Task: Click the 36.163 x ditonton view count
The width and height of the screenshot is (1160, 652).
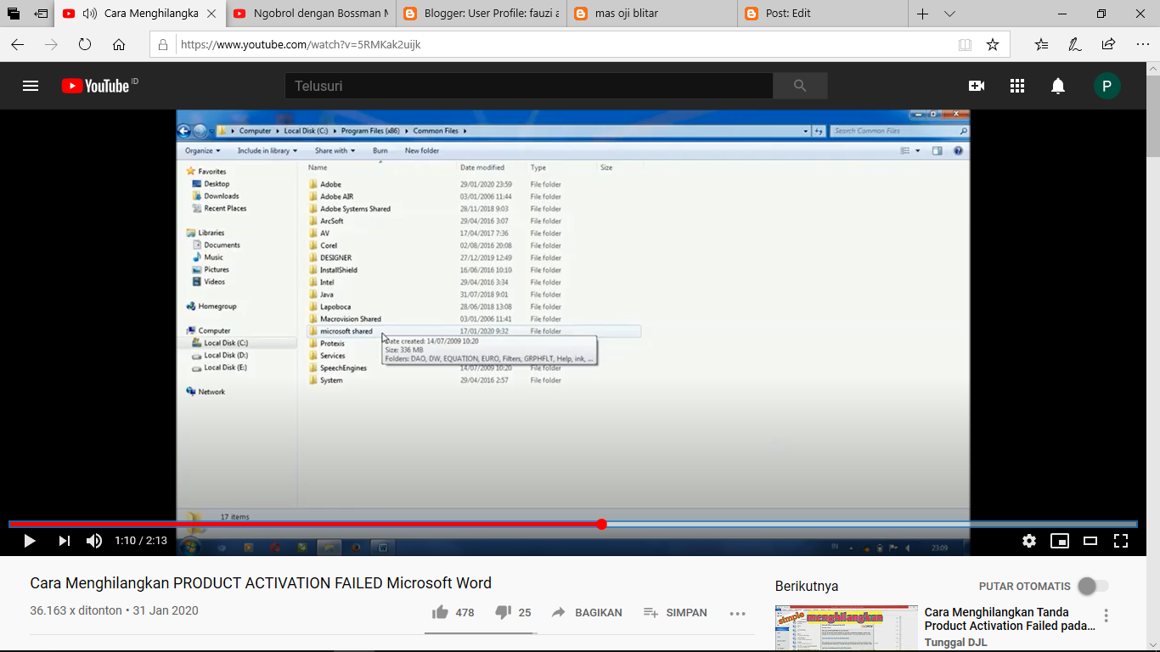Action: 75,610
